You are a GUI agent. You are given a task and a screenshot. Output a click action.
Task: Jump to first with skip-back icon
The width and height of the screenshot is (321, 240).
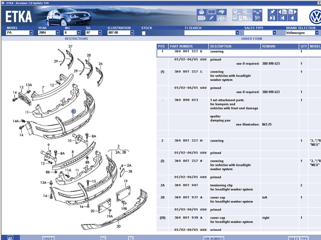(283, 18)
